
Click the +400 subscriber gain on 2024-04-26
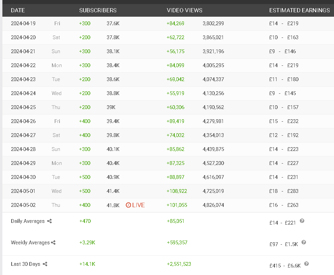pyautogui.click(x=85, y=121)
